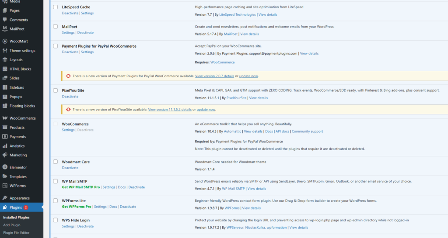Select the WPS Hide Login checkbox
This screenshot has width=448, height=238.
(x=56, y=220)
